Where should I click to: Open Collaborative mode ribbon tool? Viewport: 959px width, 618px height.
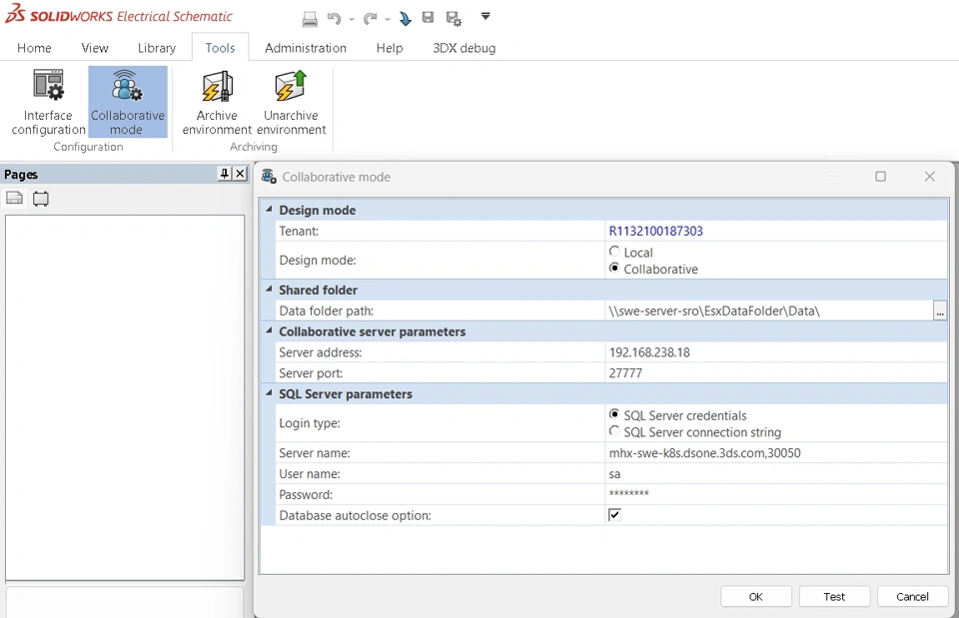point(127,102)
